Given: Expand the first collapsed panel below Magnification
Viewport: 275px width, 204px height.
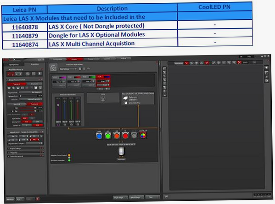Looking at the screenshot, I should point(25,149).
